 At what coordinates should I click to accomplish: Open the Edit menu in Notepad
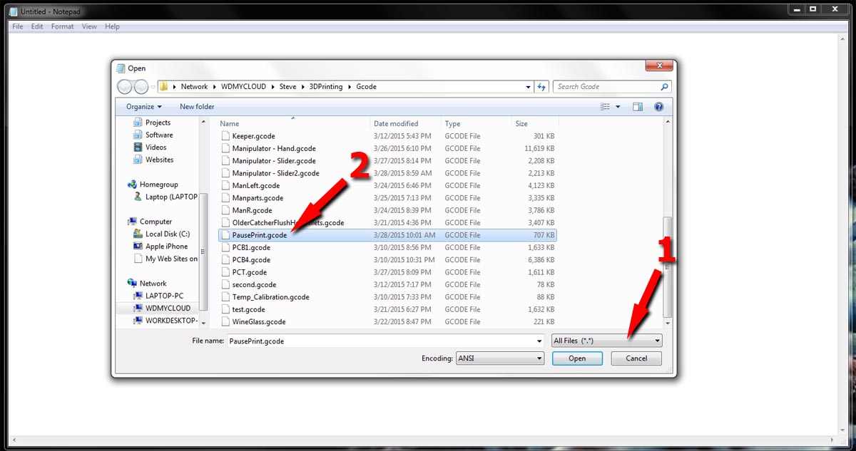37,26
